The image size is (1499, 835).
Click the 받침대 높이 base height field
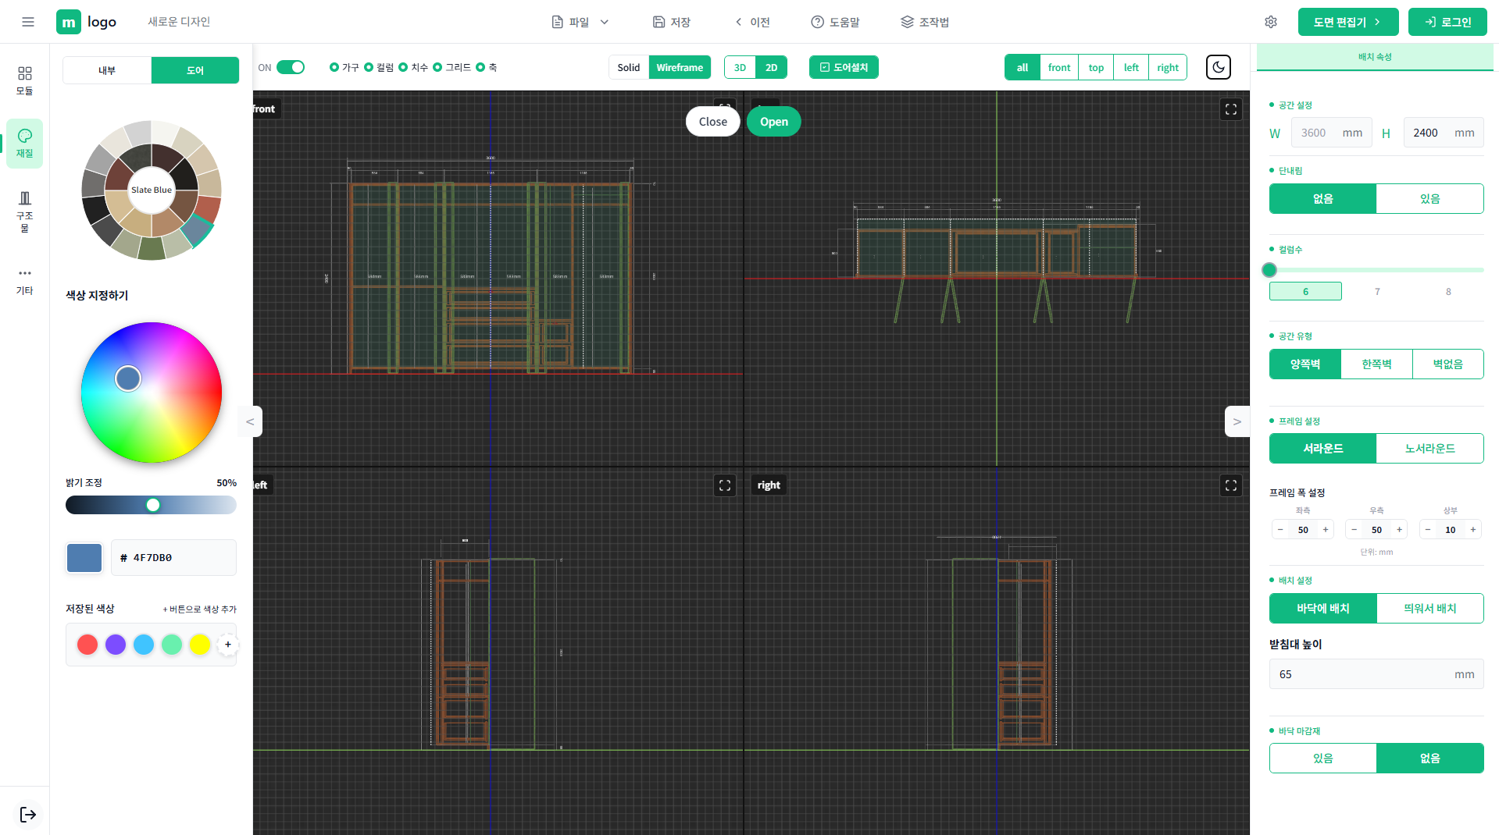1376,674
